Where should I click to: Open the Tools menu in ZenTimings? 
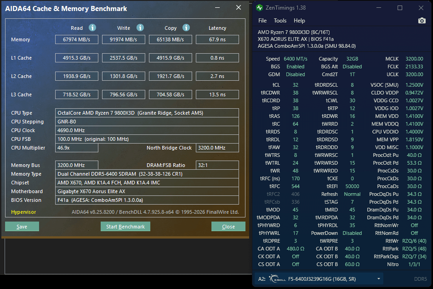click(280, 21)
